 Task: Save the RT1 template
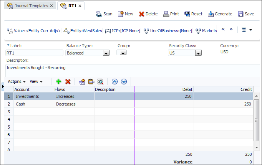(246, 14)
